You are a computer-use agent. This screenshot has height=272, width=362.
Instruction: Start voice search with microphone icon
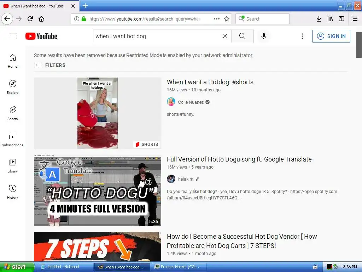pos(264,36)
